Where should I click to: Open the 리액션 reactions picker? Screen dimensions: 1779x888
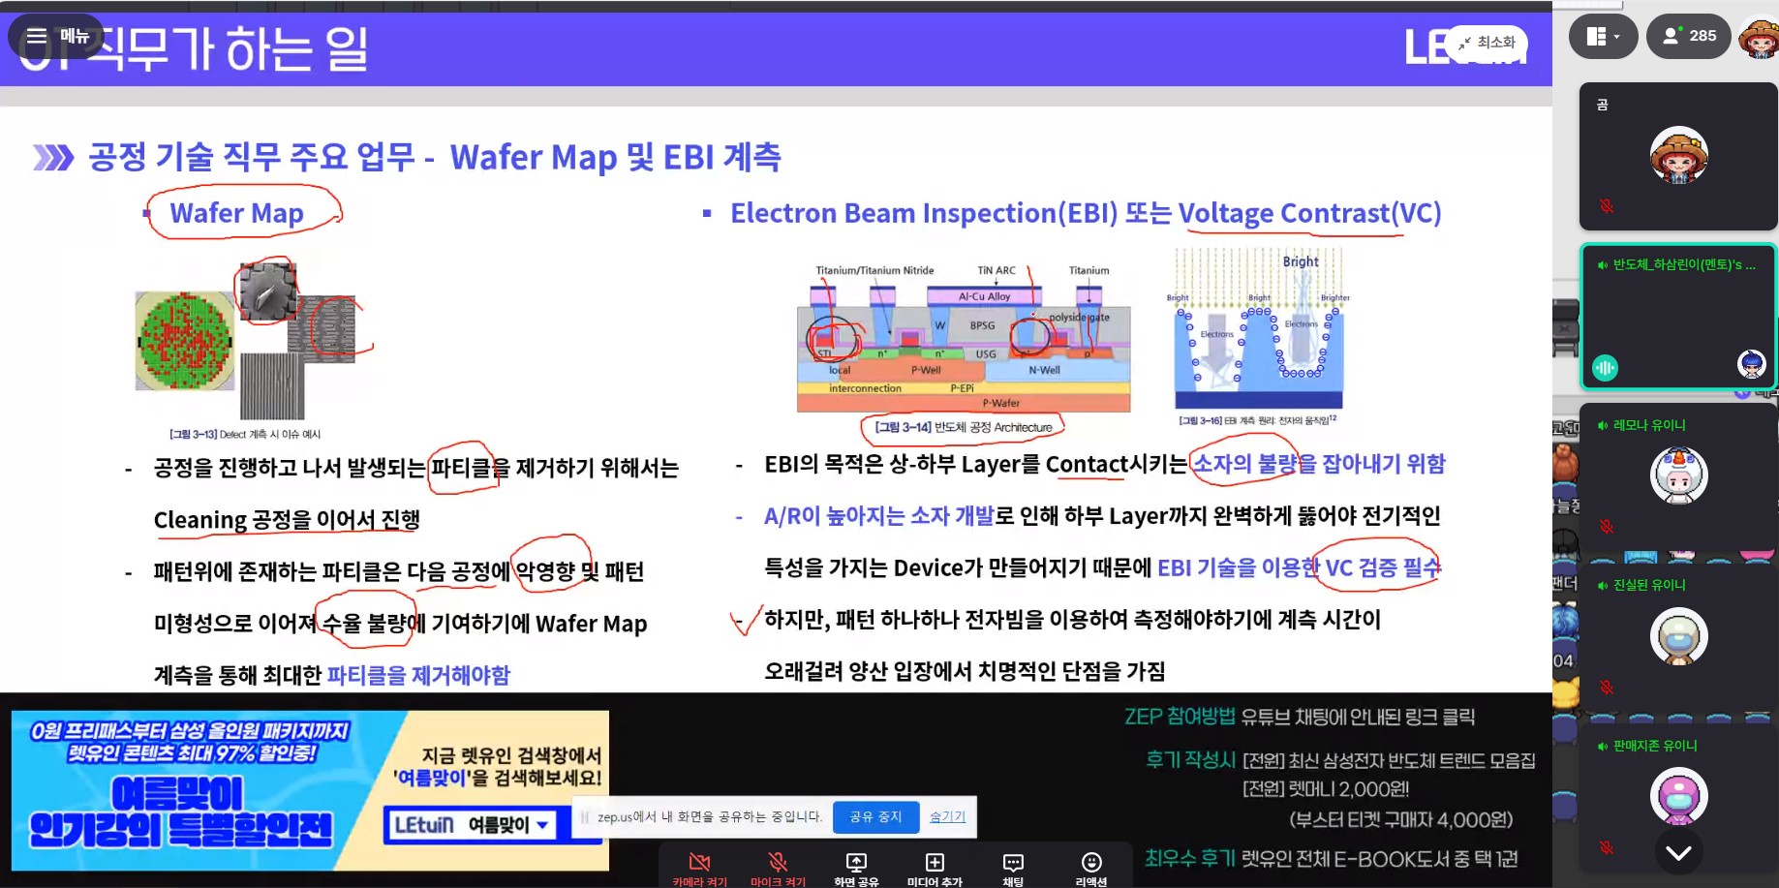pyautogui.click(x=1090, y=867)
